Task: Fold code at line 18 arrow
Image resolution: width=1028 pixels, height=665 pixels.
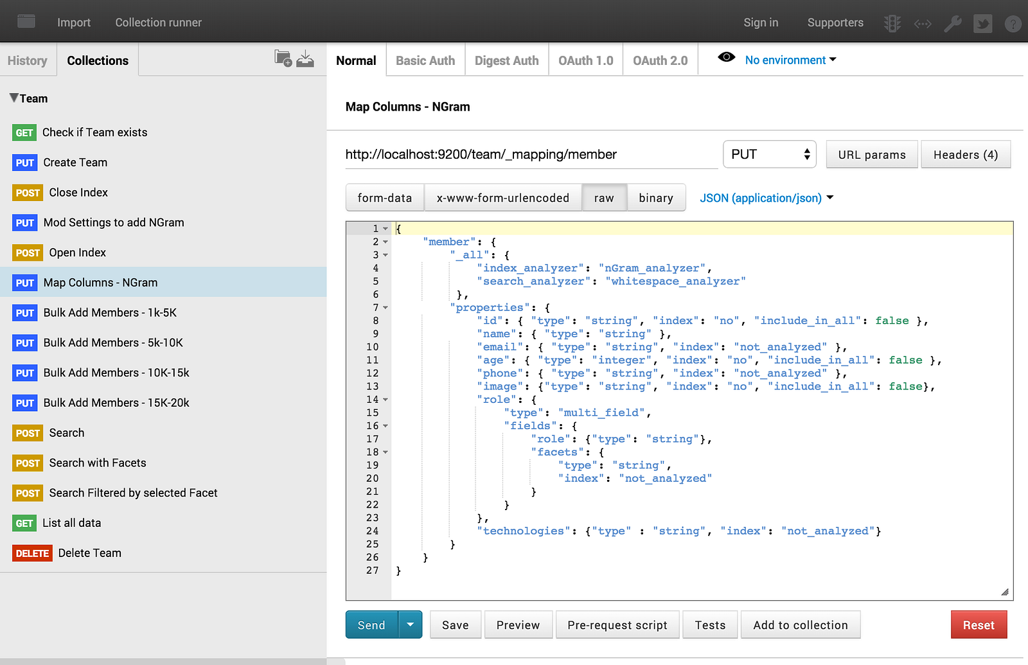Action: tap(385, 452)
